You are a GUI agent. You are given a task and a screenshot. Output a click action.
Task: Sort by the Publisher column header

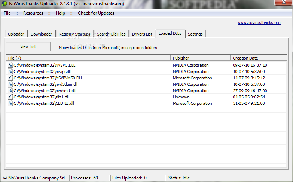(x=201, y=58)
